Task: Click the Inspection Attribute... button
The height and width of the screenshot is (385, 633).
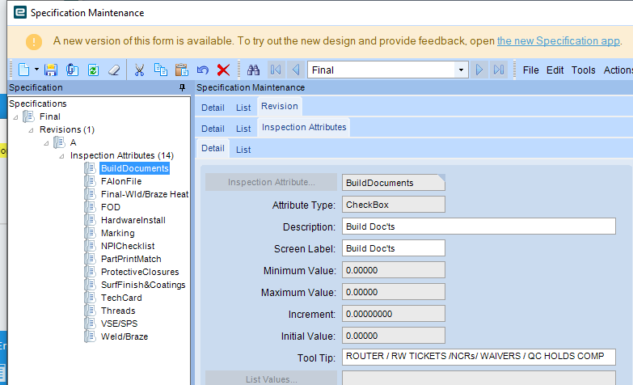Action: [x=271, y=182]
